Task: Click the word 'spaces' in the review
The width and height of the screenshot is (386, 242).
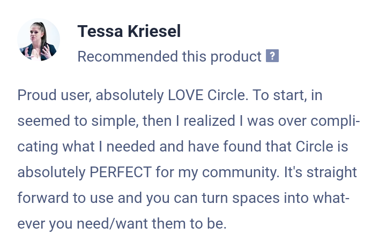Action: click(256, 199)
